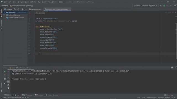
Task: Jump to next highlighted error arrow
Action: pyautogui.click(x=176, y=13)
